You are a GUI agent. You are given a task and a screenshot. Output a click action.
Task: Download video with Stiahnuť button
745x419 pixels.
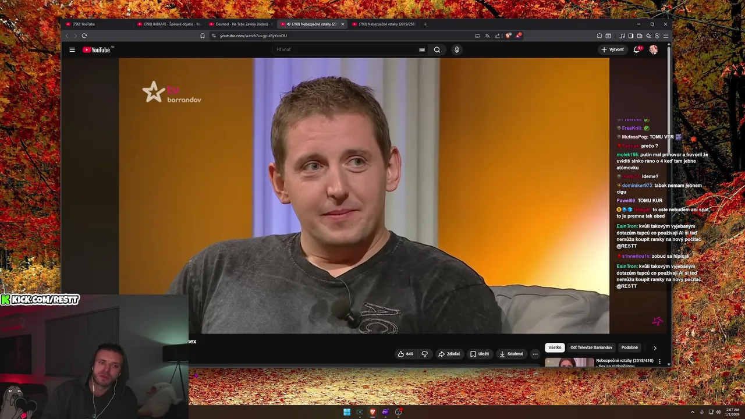511,354
